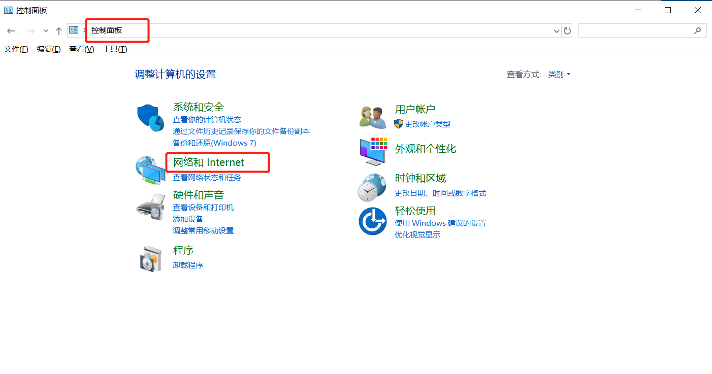Viewport: 712px width, 374px height.
Task: Open 程序 via the disc icon
Action: (150, 258)
